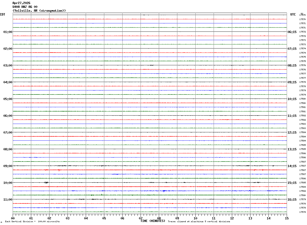Screen dimensions: 307x225
Task: Click the Each Vertical Division scale note
Action: (x=32, y=221)
